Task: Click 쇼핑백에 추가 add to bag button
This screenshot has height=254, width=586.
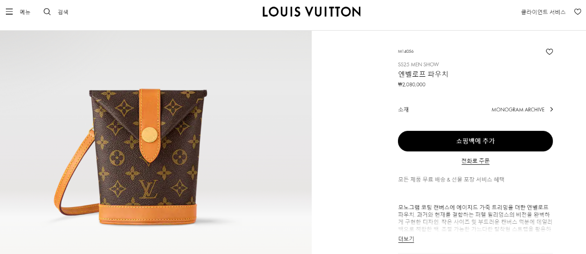Action: click(475, 141)
